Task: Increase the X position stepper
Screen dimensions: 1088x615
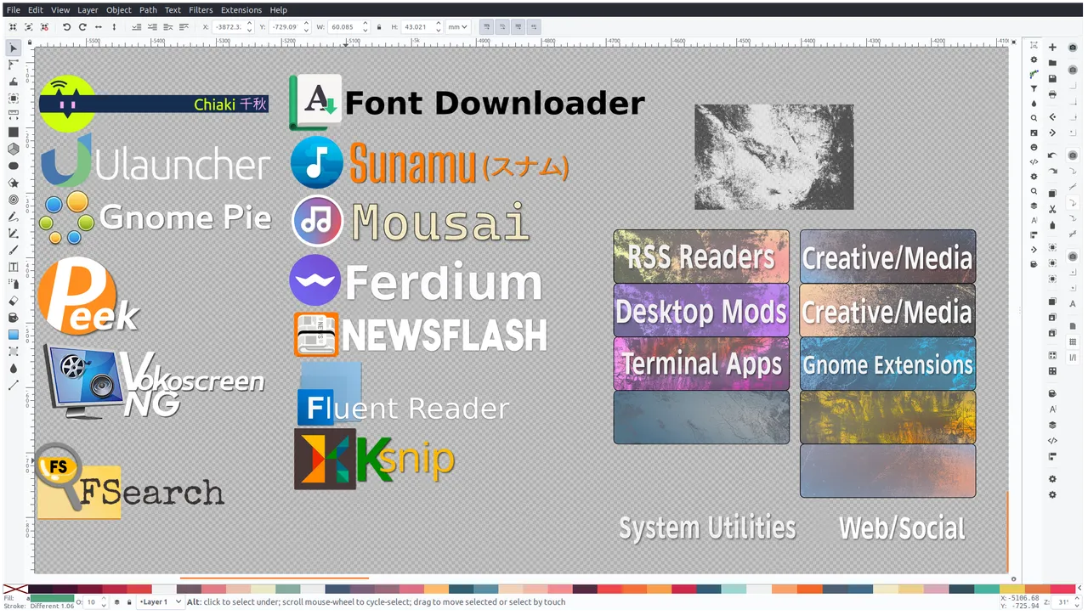Action: 247,25
